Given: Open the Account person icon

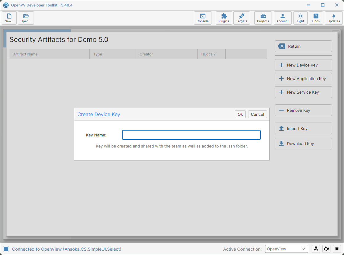Looking at the screenshot, I should pos(283,18).
